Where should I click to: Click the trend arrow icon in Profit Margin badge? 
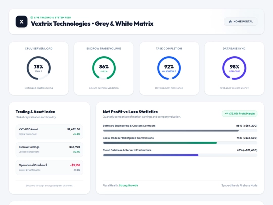(226, 114)
